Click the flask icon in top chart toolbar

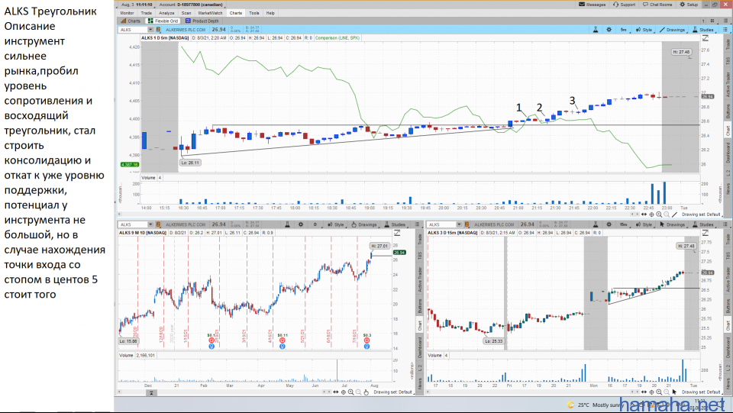[596, 30]
